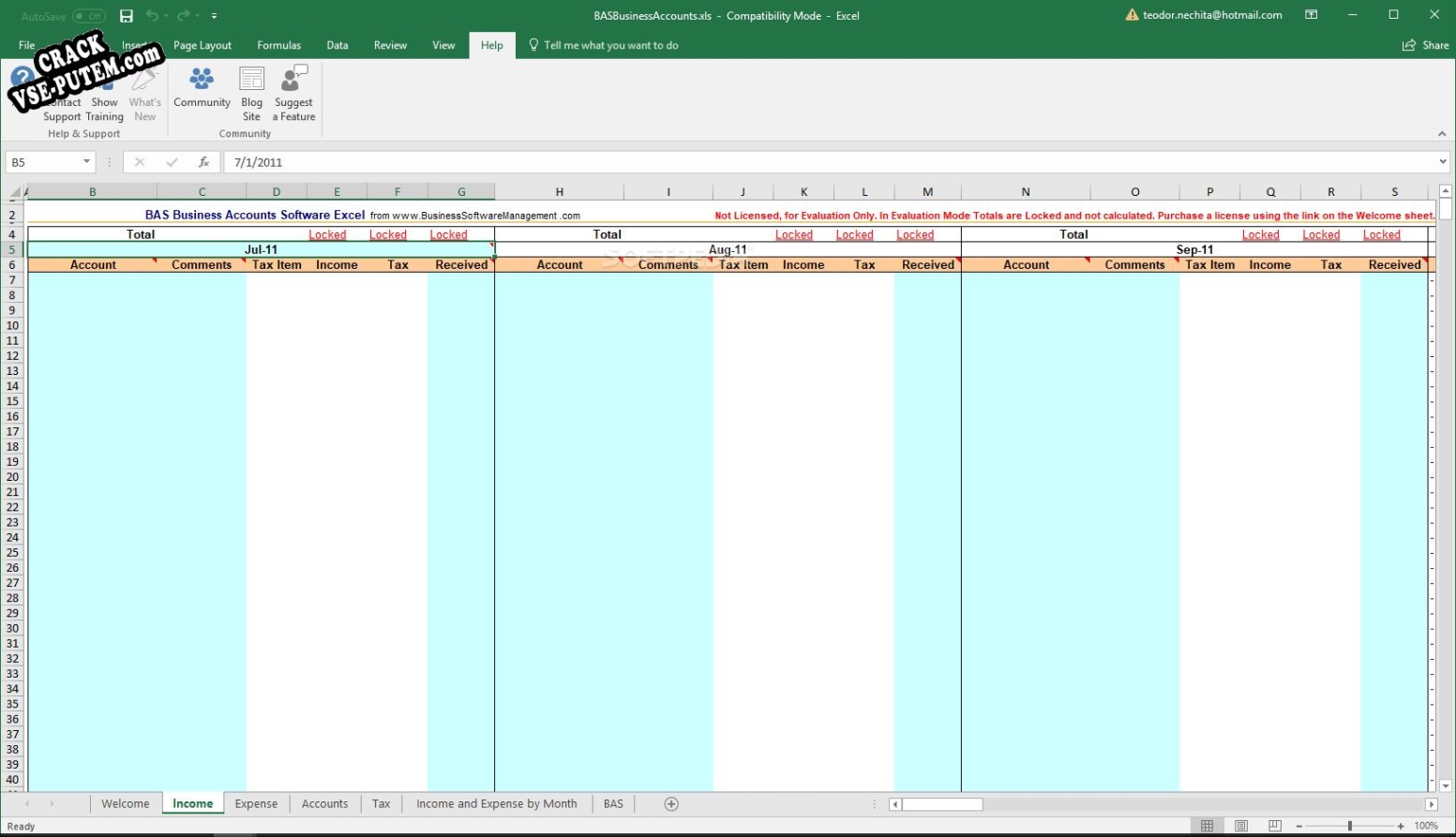Open the BAS sheet tab

click(x=613, y=804)
